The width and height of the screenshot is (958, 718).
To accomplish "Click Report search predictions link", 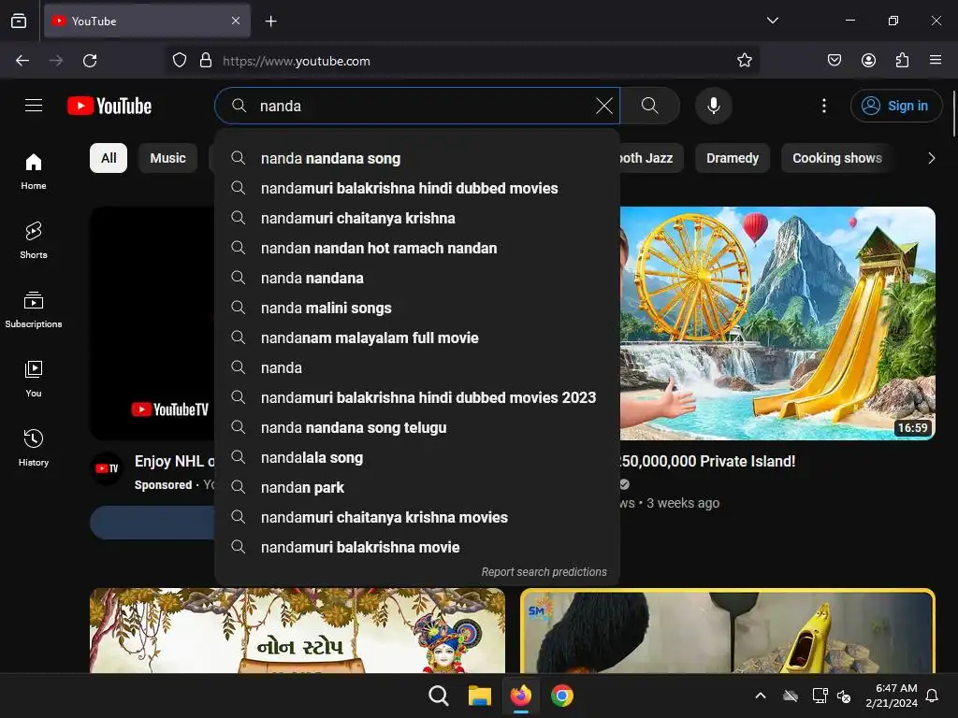I will [x=544, y=572].
